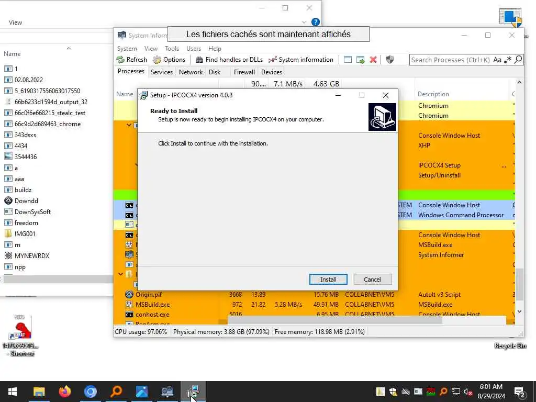Focus the Search Processes input field
536x402 pixels.
[x=451, y=60]
